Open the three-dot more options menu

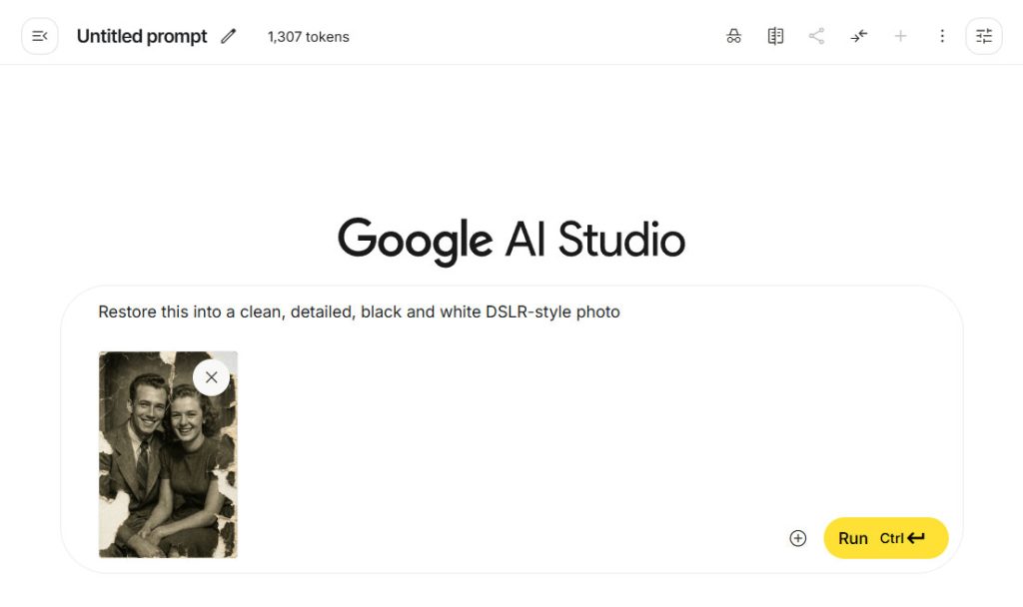(x=942, y=37)
